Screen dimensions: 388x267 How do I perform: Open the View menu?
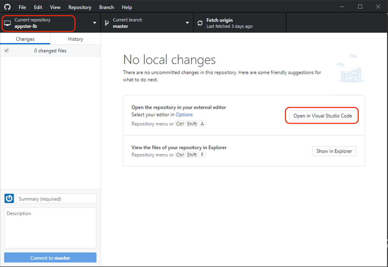click(x=55, y=7)
